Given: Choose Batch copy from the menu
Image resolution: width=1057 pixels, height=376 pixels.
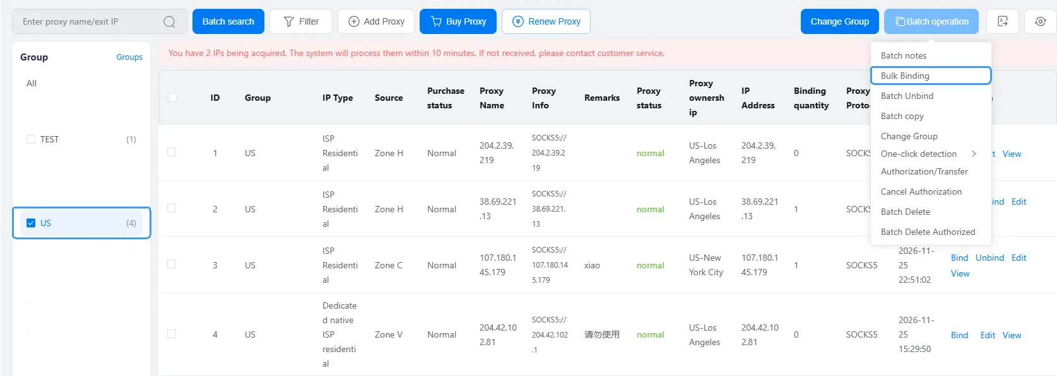Looking at the screenshot, I should (x=931, y=116).
